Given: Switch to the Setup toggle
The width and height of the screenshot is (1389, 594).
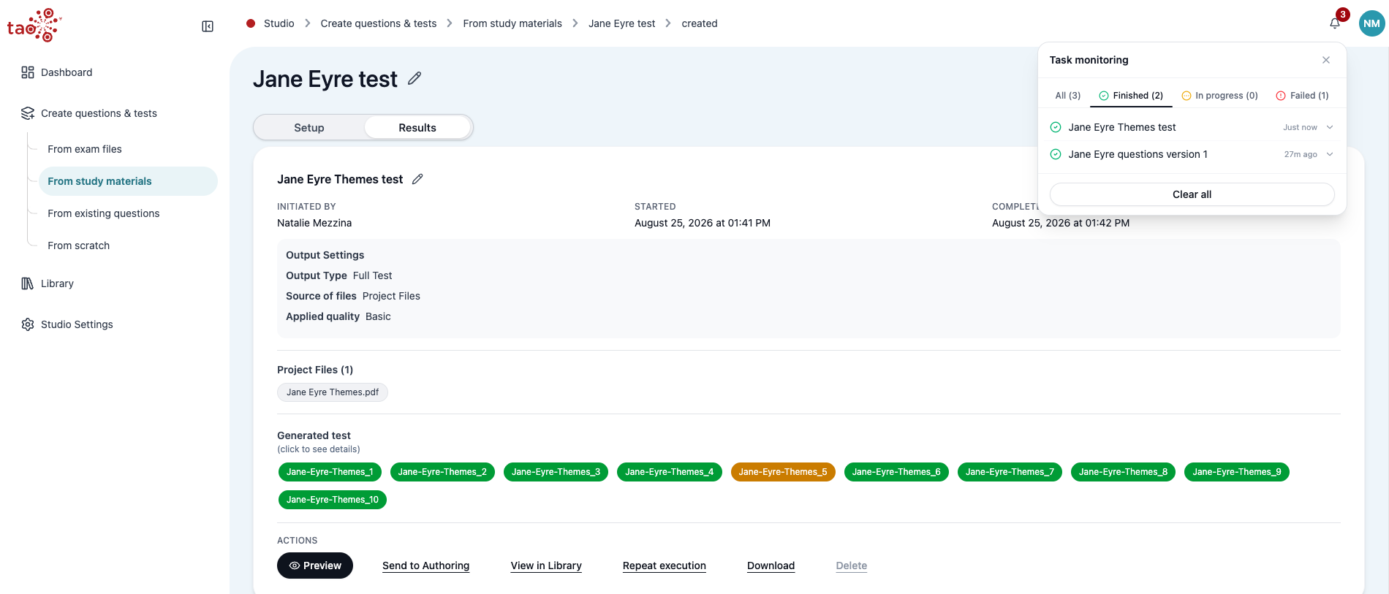Looking at the screenshot, I should [309, 128].
